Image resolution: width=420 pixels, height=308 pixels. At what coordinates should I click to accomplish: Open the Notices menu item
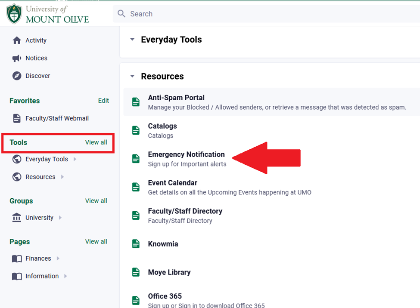37,58
